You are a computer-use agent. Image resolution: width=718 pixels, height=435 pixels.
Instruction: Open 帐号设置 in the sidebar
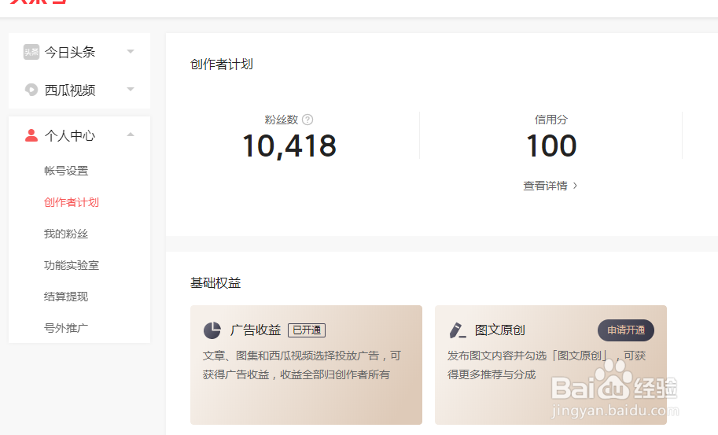point(66,171)
